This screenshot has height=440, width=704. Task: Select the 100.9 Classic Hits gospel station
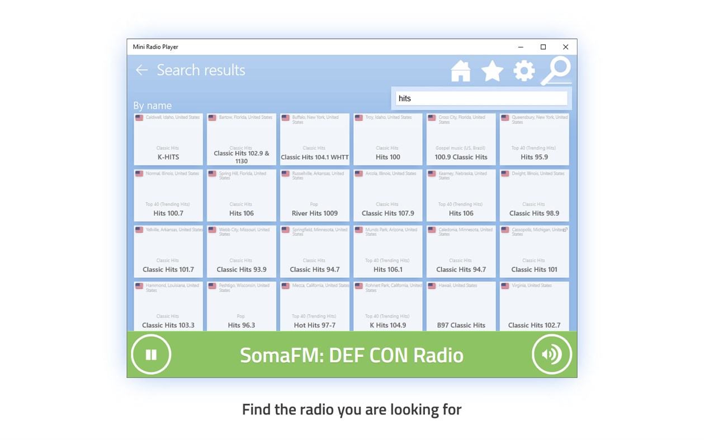pyautogui.click(x=460, y=140)
